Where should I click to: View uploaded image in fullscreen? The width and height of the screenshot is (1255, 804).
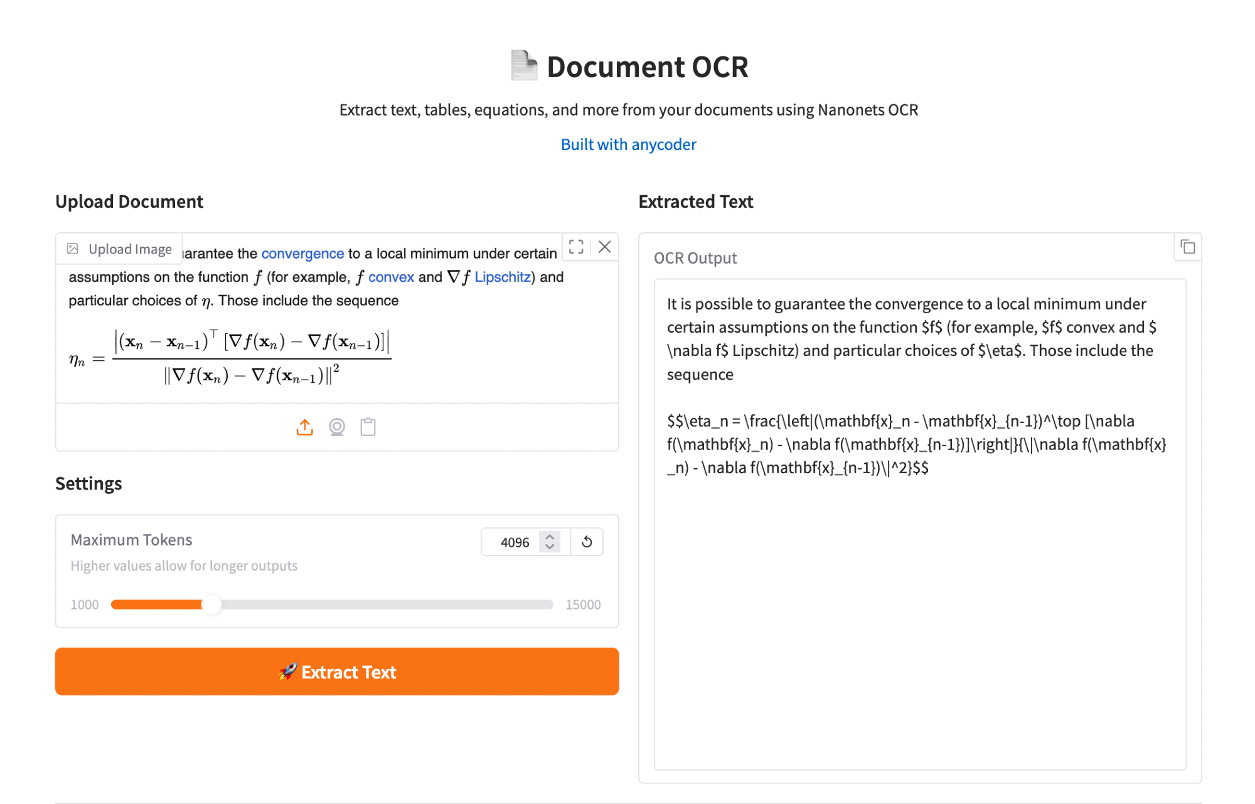pyautogui.click(x=576, y=247)
